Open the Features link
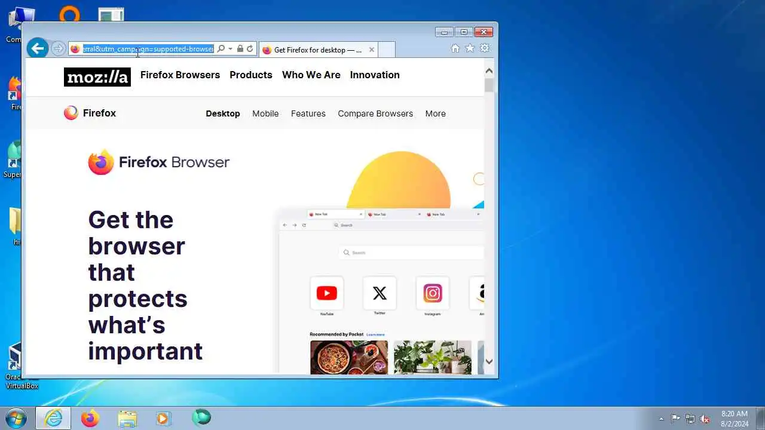The height and width of the screenshot is (430, 765). pyautogui.click(x=308, y=113)
